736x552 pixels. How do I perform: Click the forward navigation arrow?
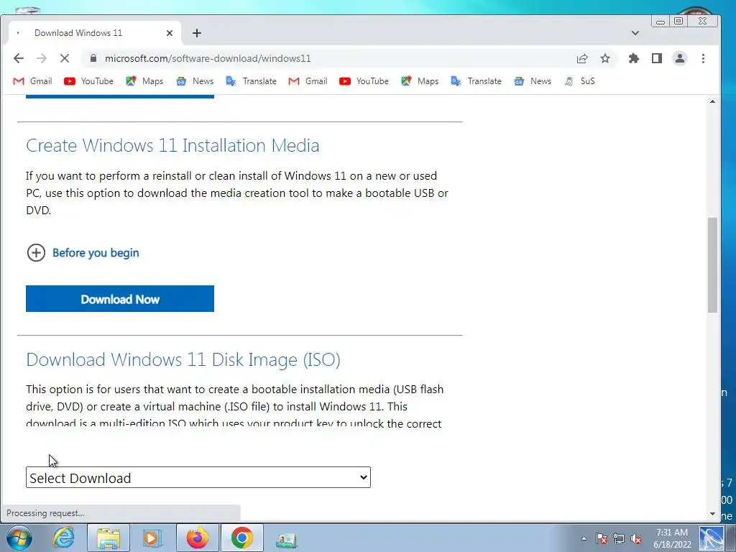(41, 58)
